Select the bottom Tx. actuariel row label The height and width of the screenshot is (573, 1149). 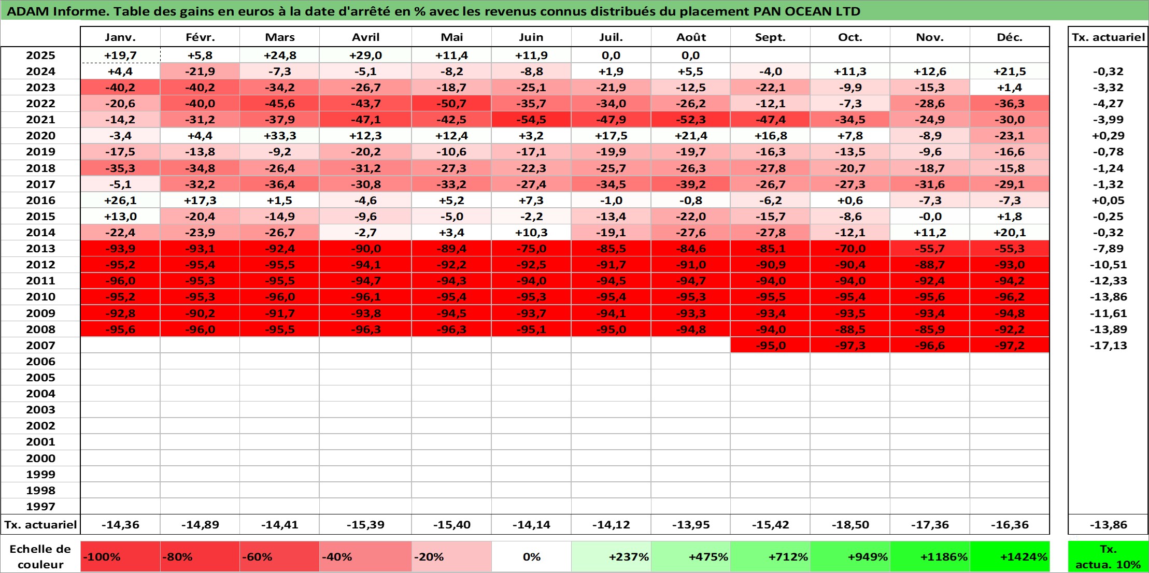point(40,525)
